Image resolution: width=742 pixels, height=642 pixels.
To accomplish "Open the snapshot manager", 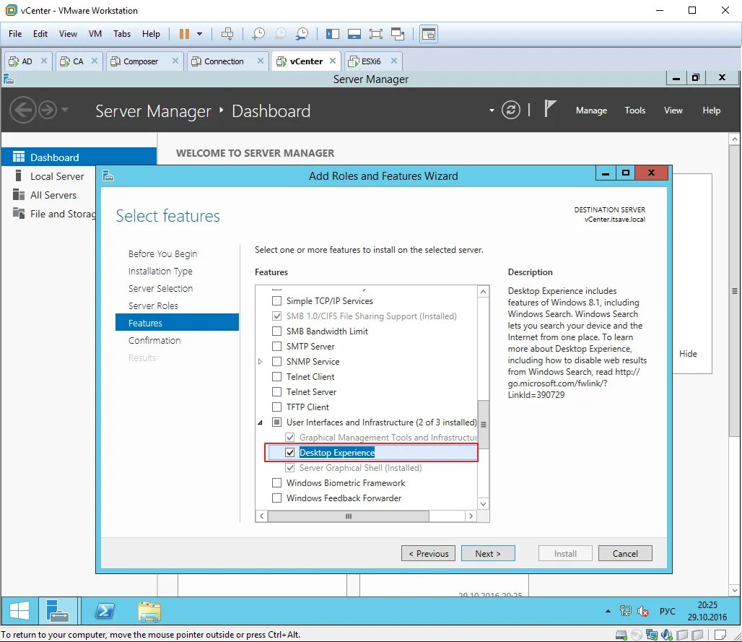I will tap(302, 34).
